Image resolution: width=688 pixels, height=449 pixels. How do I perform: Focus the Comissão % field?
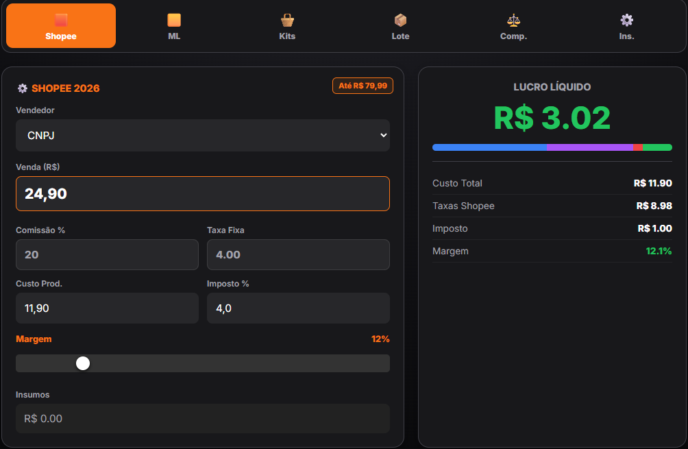[x=107, y=254]
